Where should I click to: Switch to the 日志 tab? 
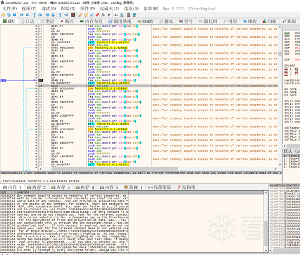tap(28, 22)
